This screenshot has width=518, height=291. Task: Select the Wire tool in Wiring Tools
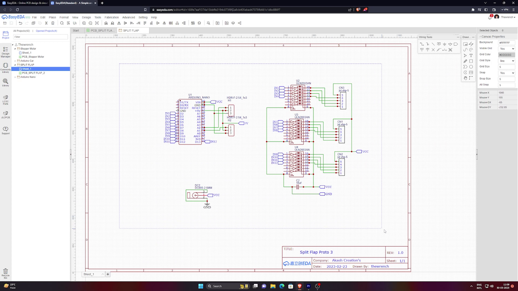coord(422,44)
